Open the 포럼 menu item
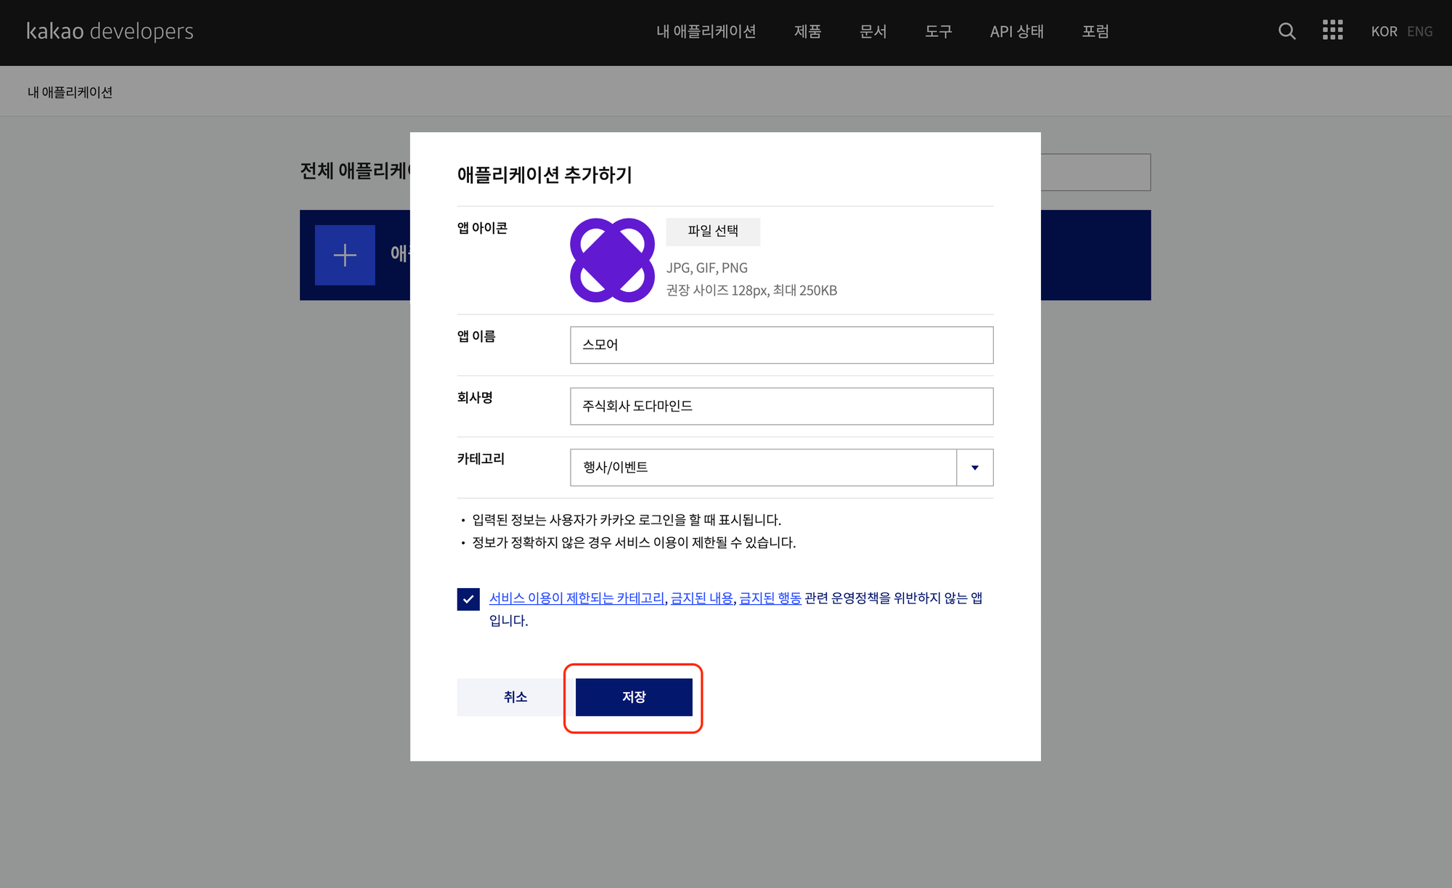Viewport: 1452px width, 888px height. [x=1095, y=31]
